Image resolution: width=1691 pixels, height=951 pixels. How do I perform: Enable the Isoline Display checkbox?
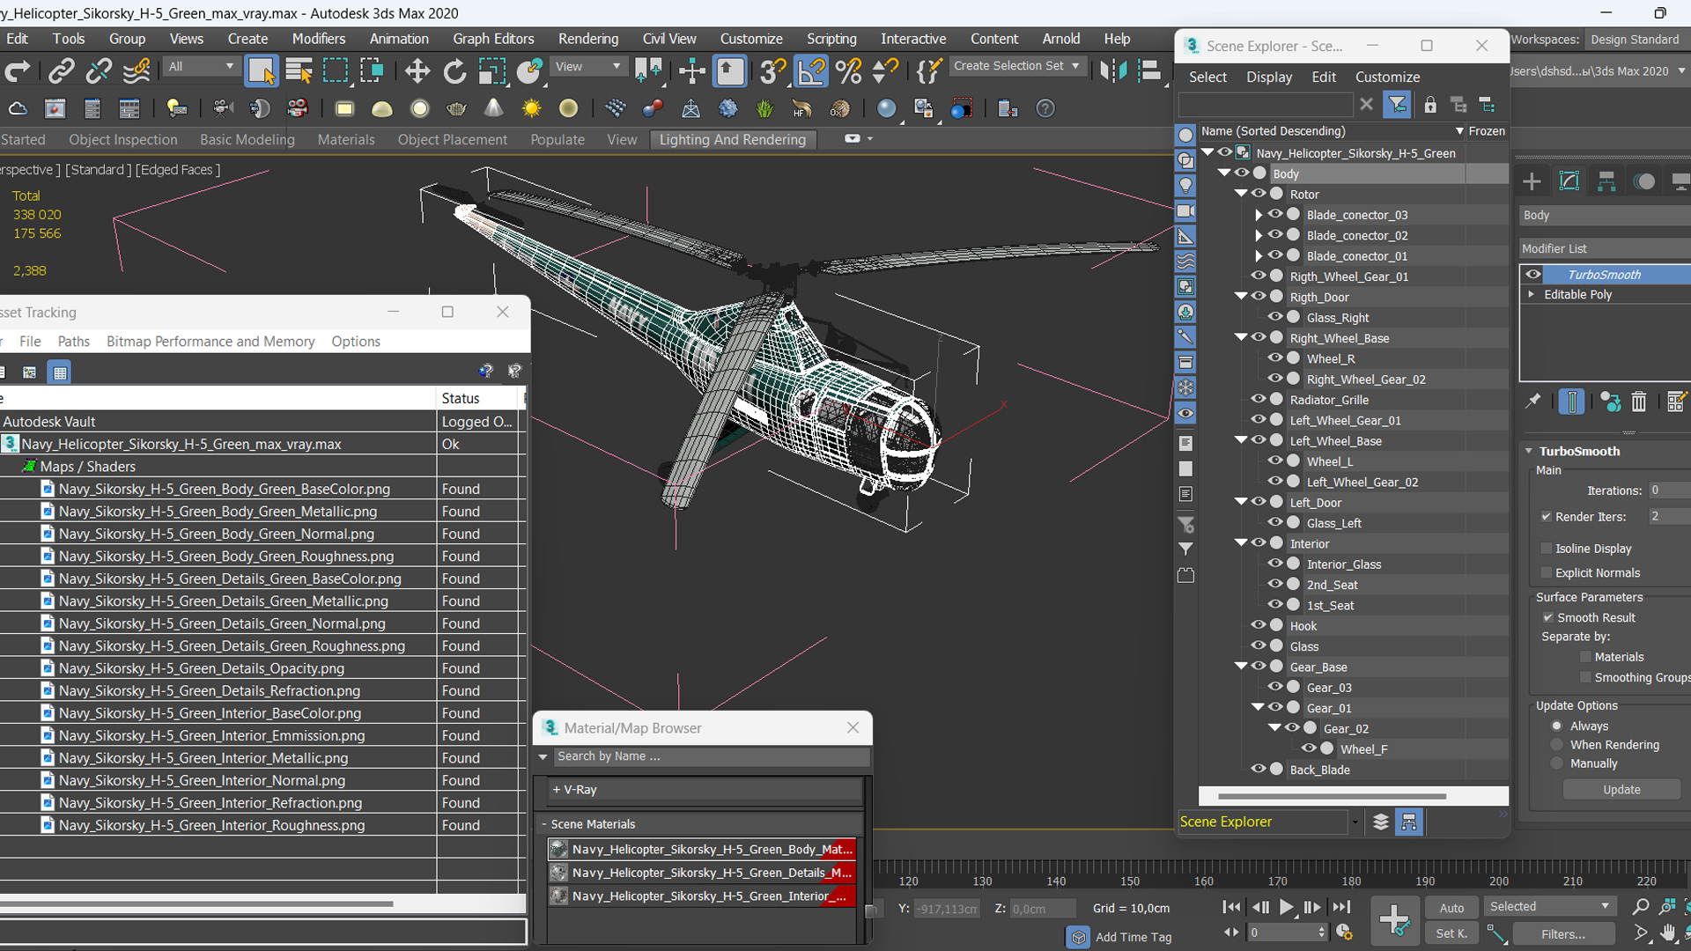pos(1547,549)
